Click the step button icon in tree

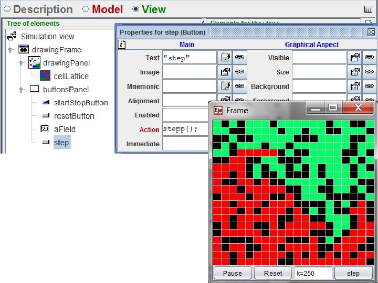46,142
